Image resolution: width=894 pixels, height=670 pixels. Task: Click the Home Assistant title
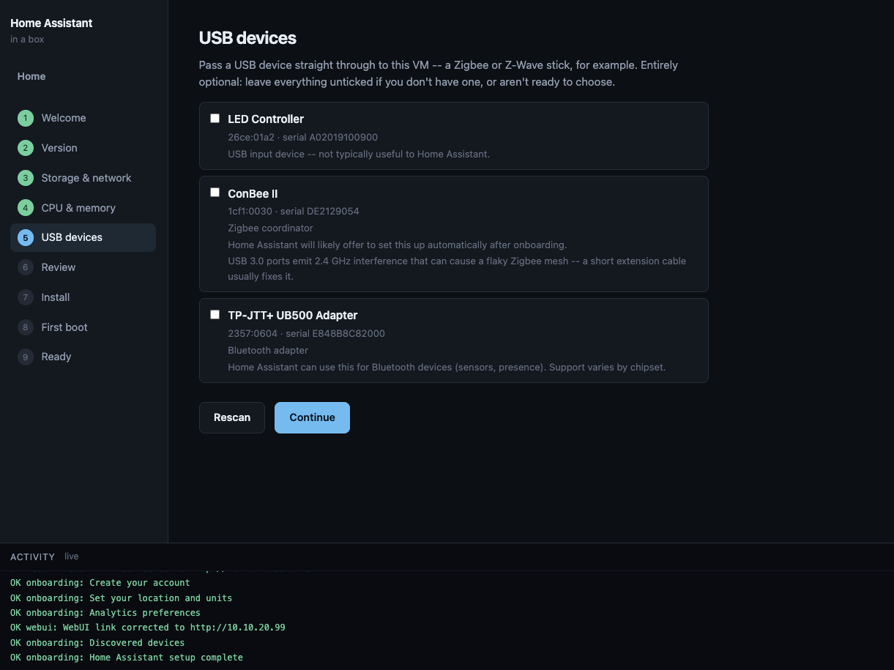[x=51, y=23]
